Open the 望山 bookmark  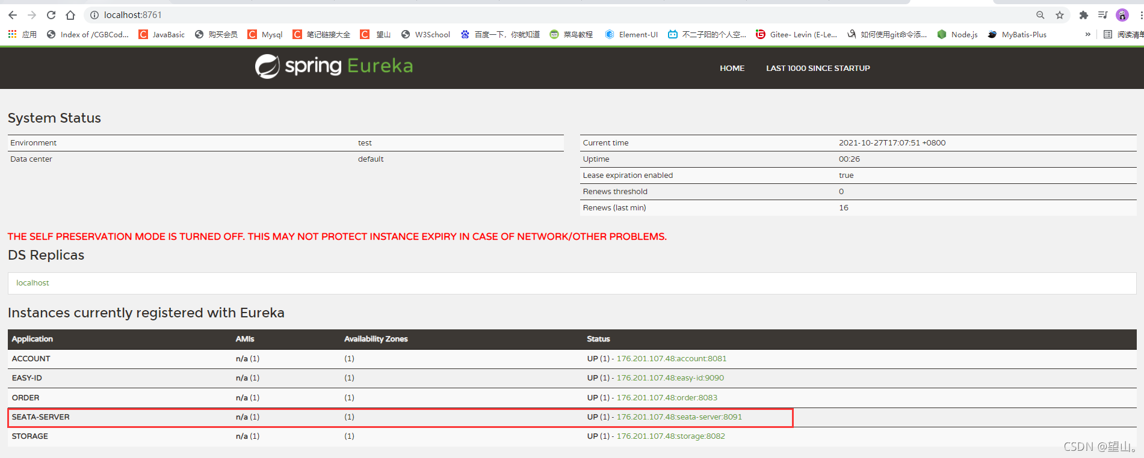click(x=376, y=34)
